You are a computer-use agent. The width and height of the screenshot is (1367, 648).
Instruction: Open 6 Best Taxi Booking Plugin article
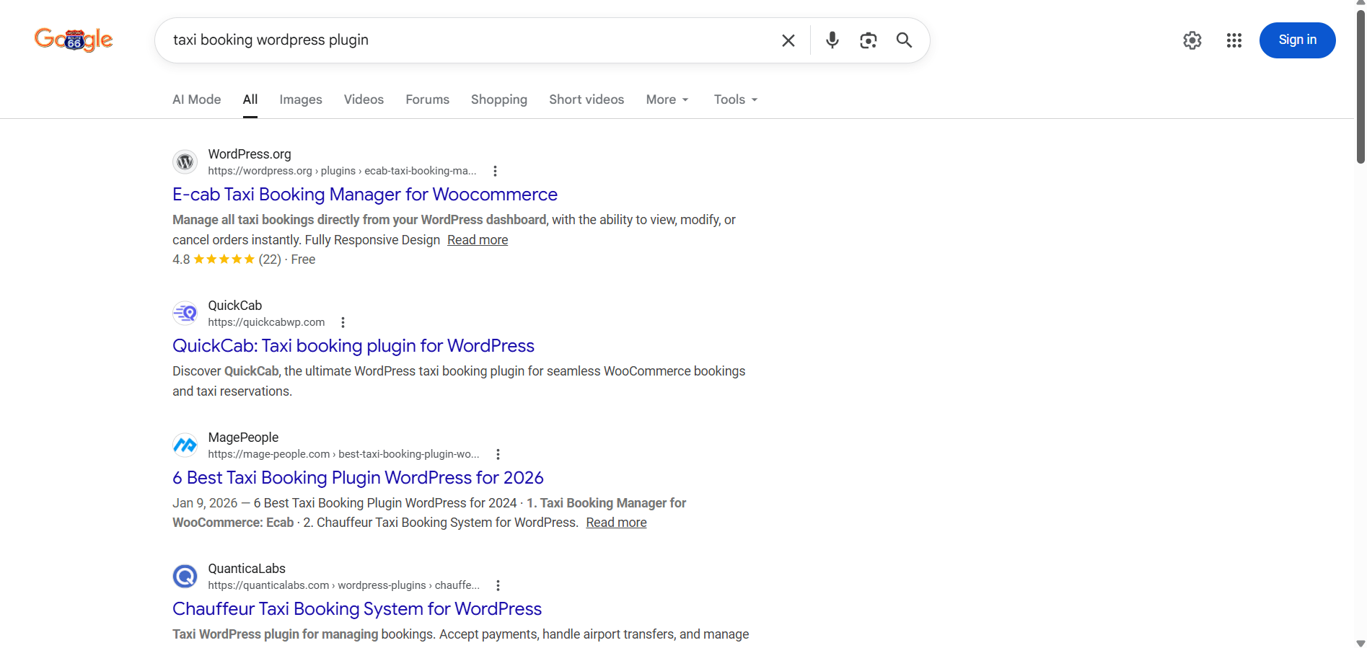(358, 478)
